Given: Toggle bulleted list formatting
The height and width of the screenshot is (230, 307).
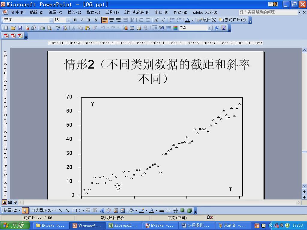Looking at the screenshot, I should [x=148, y=20].
